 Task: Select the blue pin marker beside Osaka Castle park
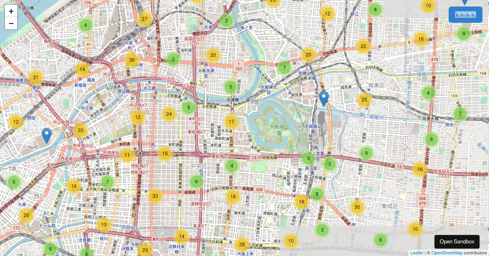324,99
